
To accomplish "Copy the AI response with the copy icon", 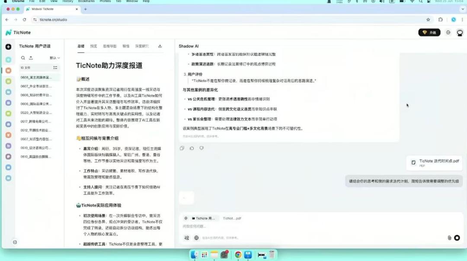I will (182, 148).
